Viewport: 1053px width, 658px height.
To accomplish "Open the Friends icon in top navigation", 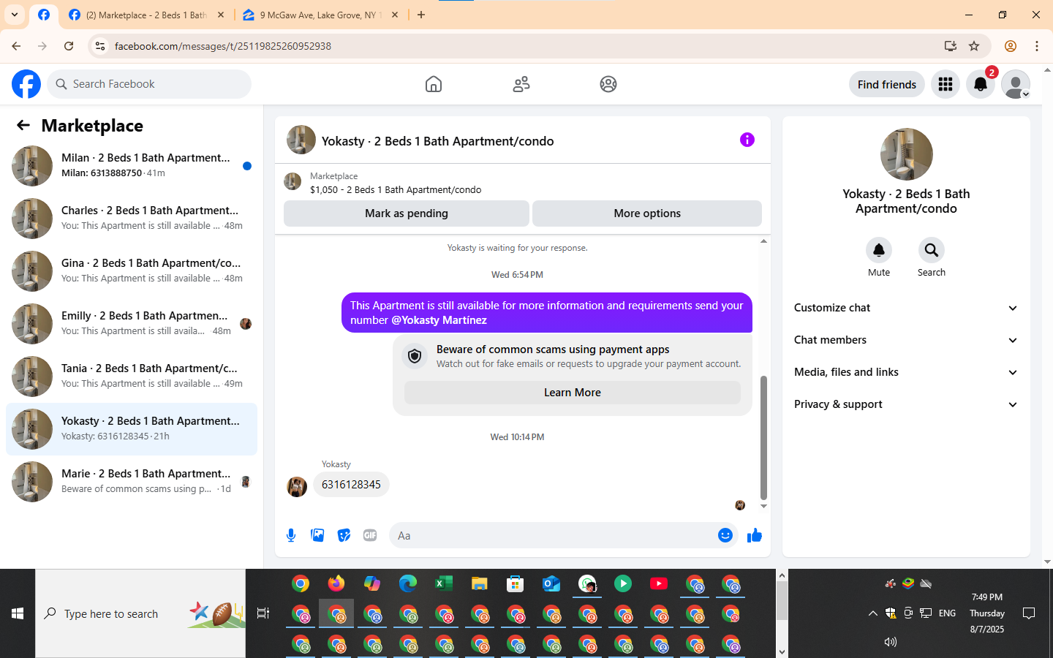I will 521,84.
